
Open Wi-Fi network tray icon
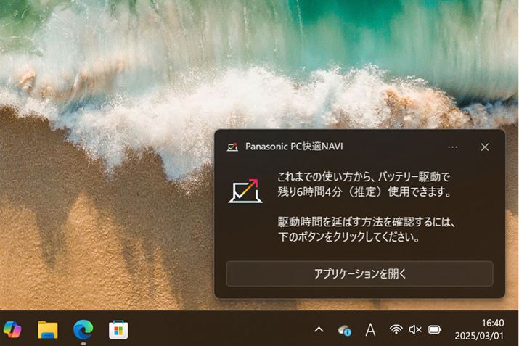pos(396,329)
